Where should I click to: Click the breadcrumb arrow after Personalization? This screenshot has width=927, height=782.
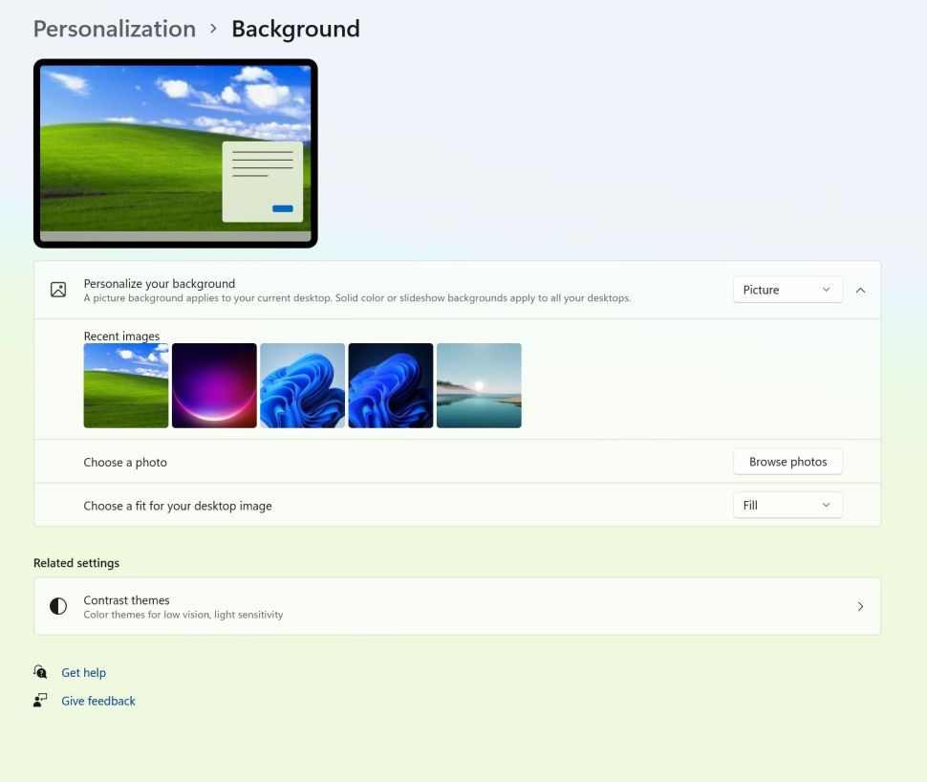[213, 29]
